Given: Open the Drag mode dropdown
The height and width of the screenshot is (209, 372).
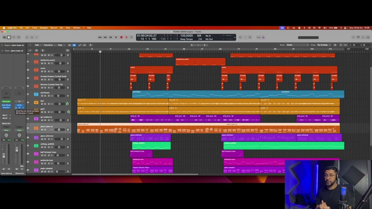Looking at the screenshot, I should click(324, 45).
